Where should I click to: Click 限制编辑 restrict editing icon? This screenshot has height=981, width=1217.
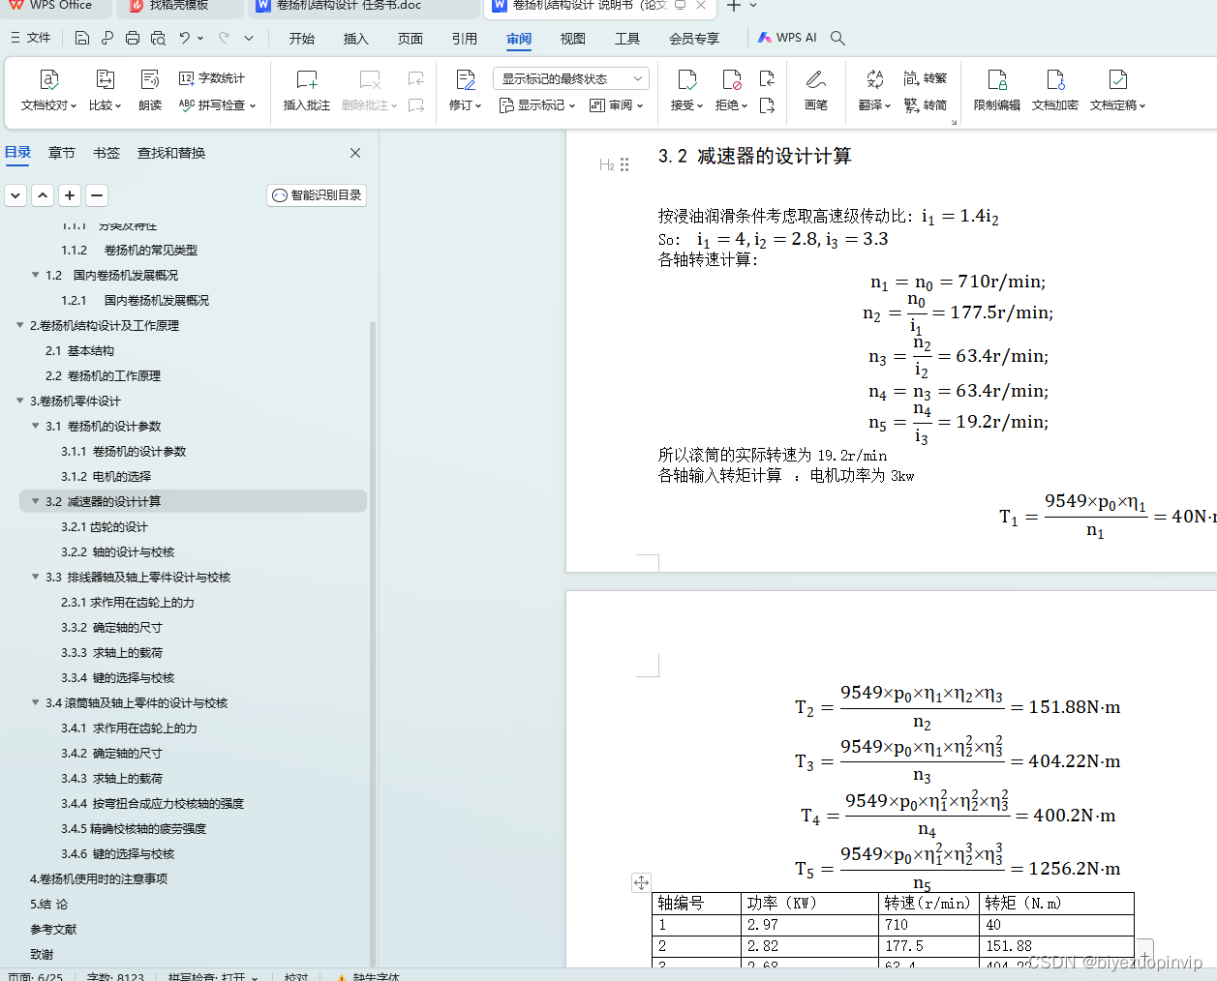click(997, 90)
